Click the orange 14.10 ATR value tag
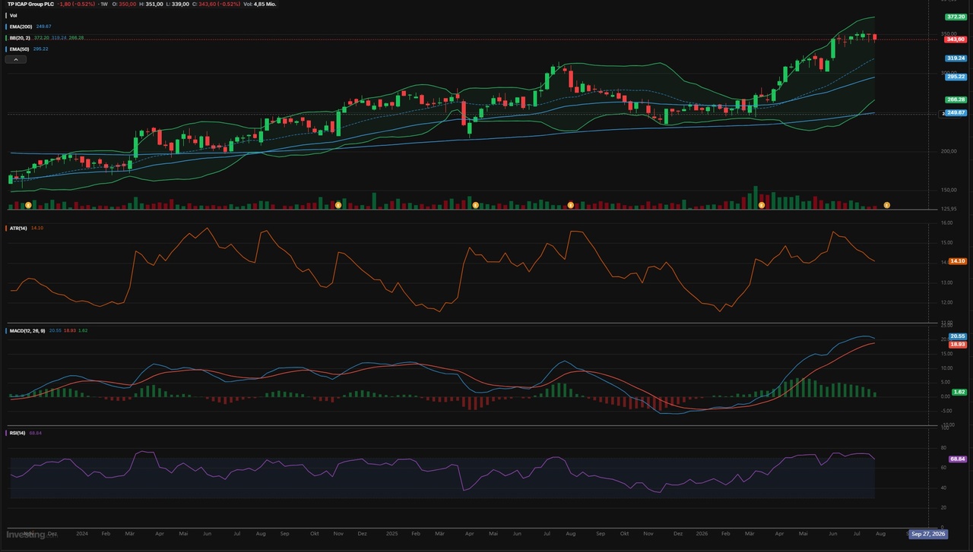This screenshot has height=552, width=973. [957, 261]
